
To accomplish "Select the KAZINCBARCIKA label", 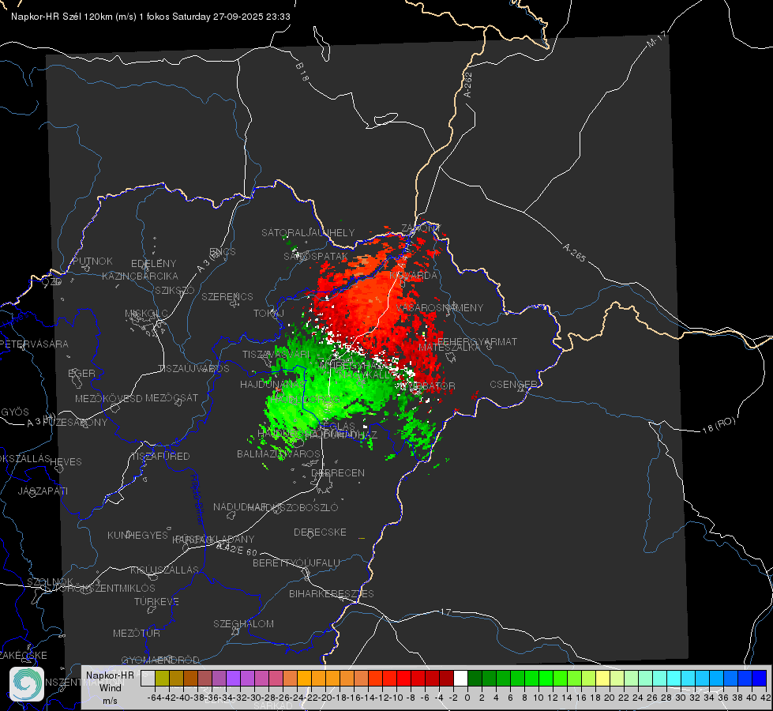I will pyautogui.click(x=140, y=276).
